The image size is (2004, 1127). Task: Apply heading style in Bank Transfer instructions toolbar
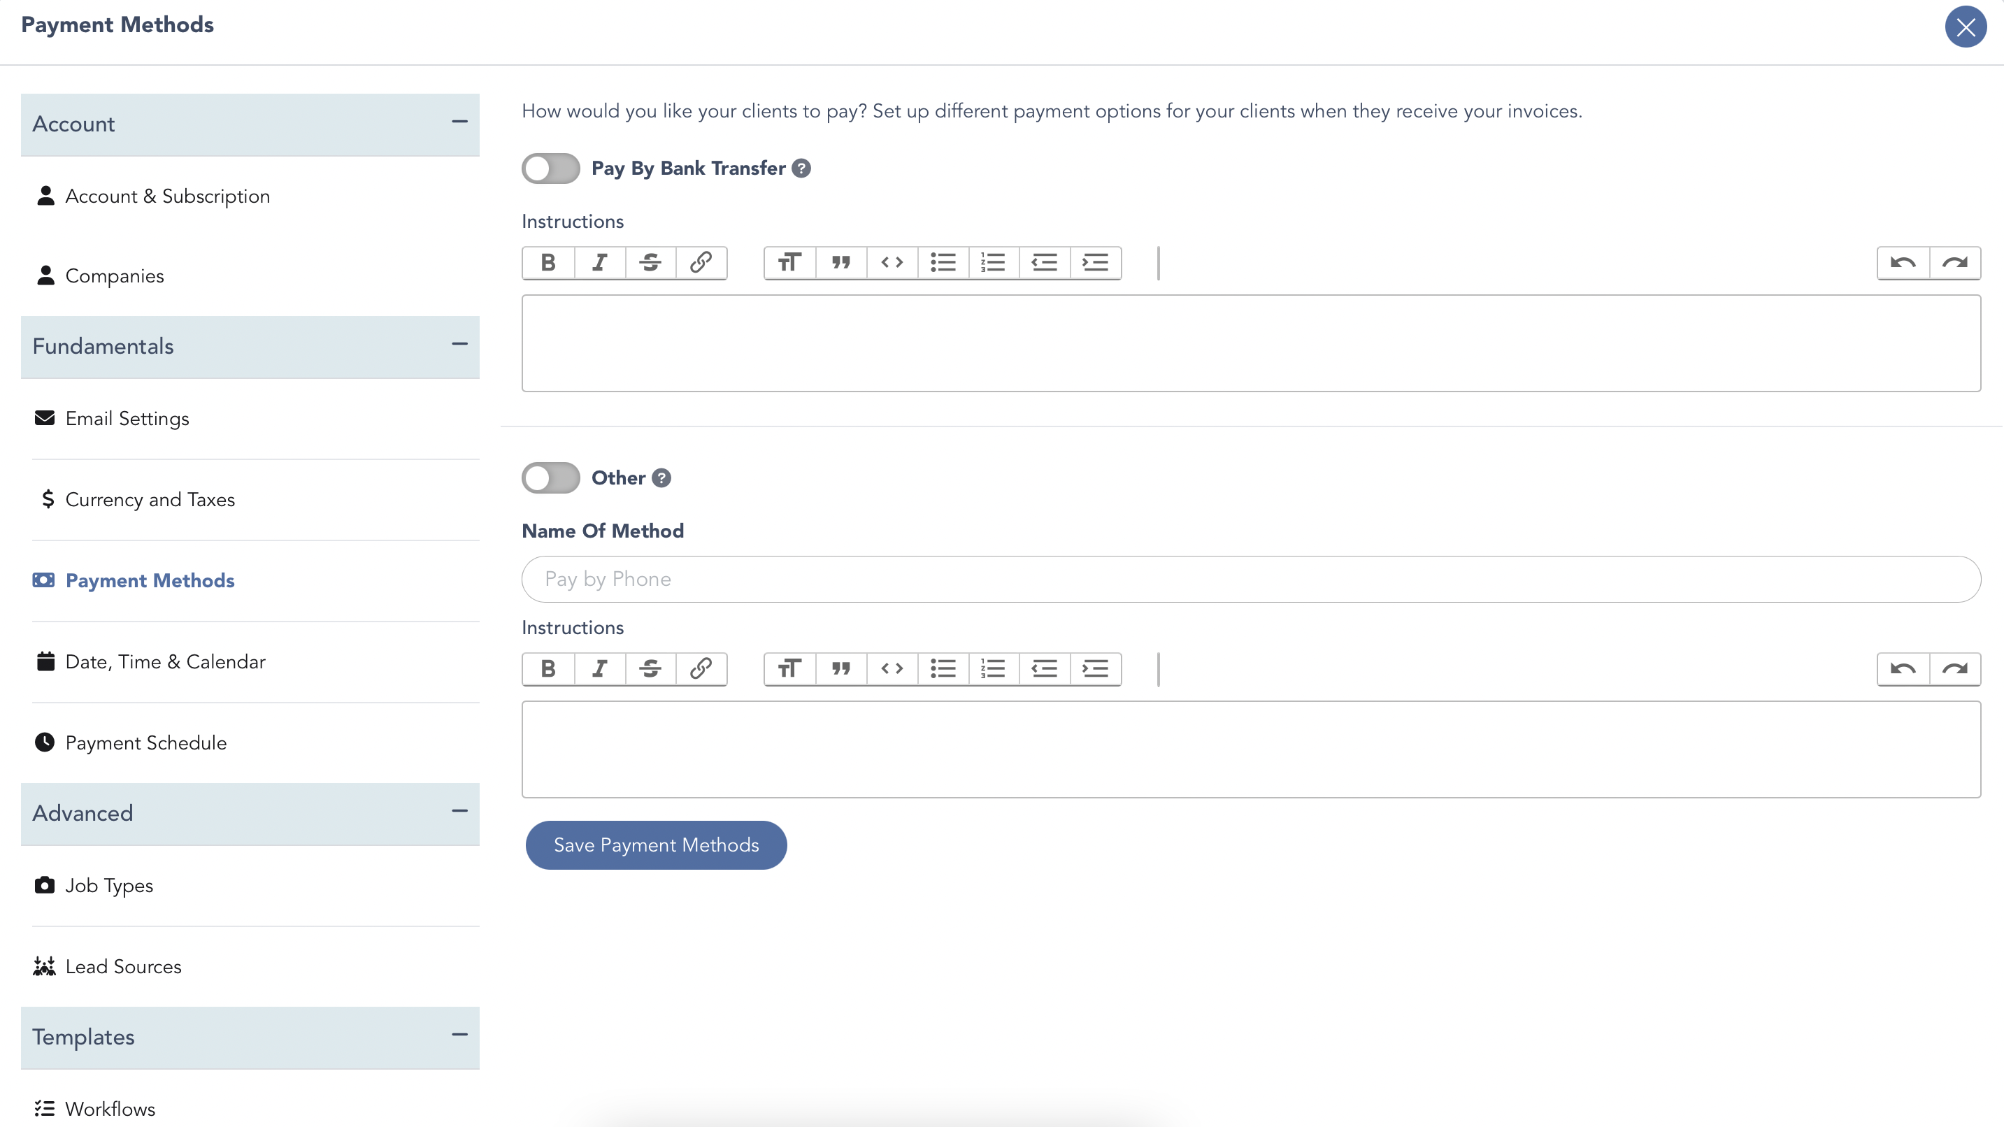tap(789, 263)
